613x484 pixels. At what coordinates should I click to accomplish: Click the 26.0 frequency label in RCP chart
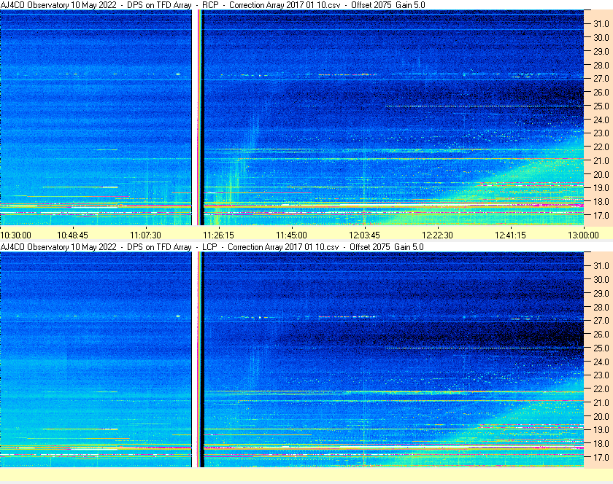coord(601,92)
